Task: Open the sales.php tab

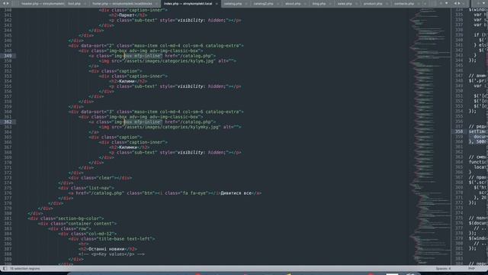Action: click(345, 4)
